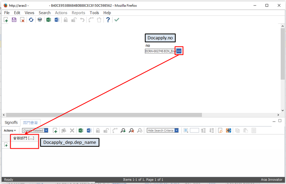Print using the printer icon

point(40,20)
